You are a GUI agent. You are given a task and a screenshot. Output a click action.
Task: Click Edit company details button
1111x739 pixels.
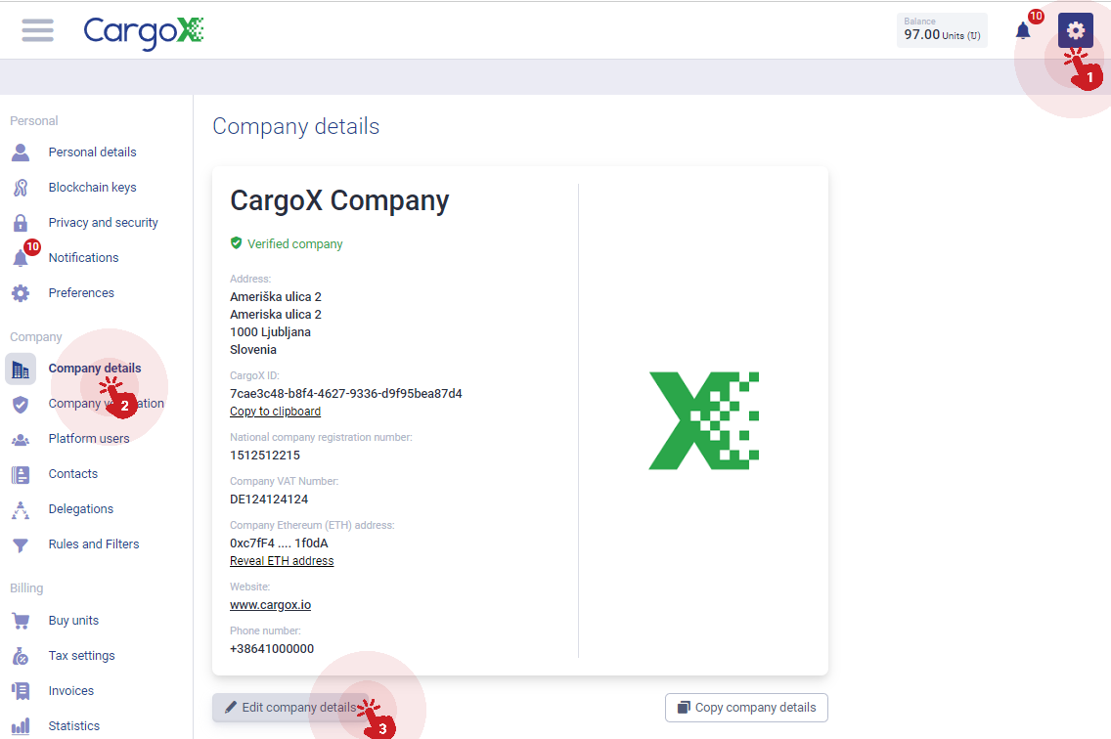(x=290, y=708)
